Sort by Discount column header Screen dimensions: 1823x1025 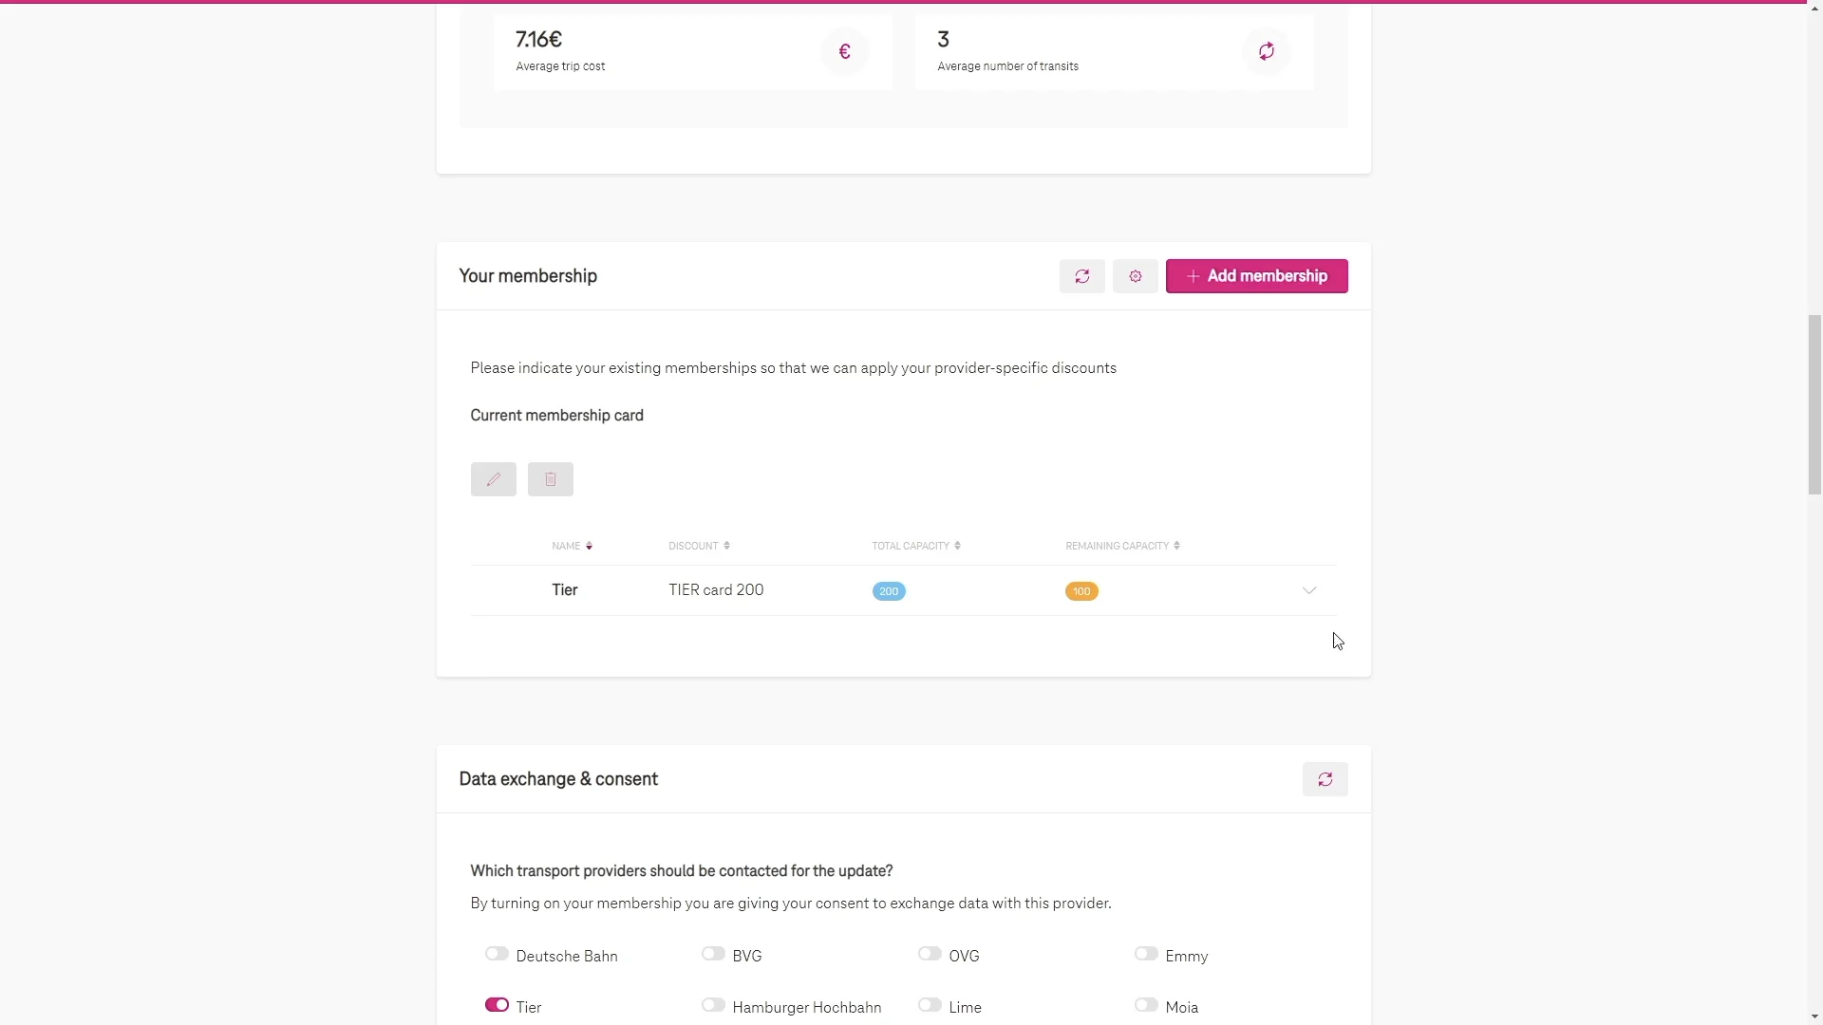coord(698,546)
